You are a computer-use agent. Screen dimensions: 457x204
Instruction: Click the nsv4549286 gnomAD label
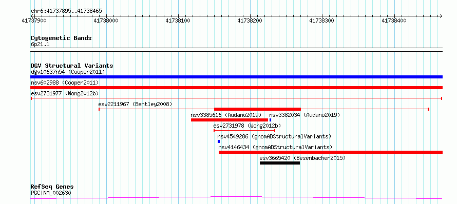[274, 136]
